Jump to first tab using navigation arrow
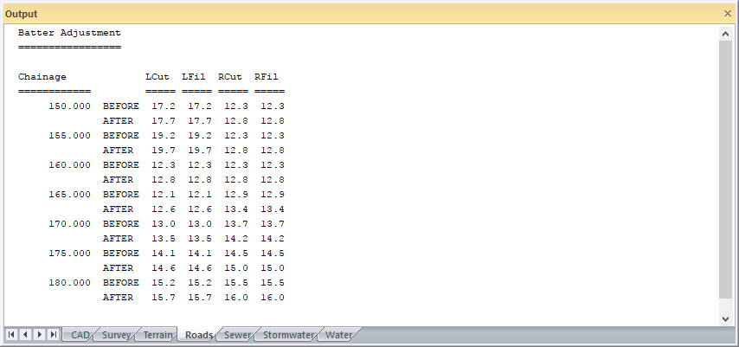The width and height of the screenshot is (739, 347). click(12, 334)
